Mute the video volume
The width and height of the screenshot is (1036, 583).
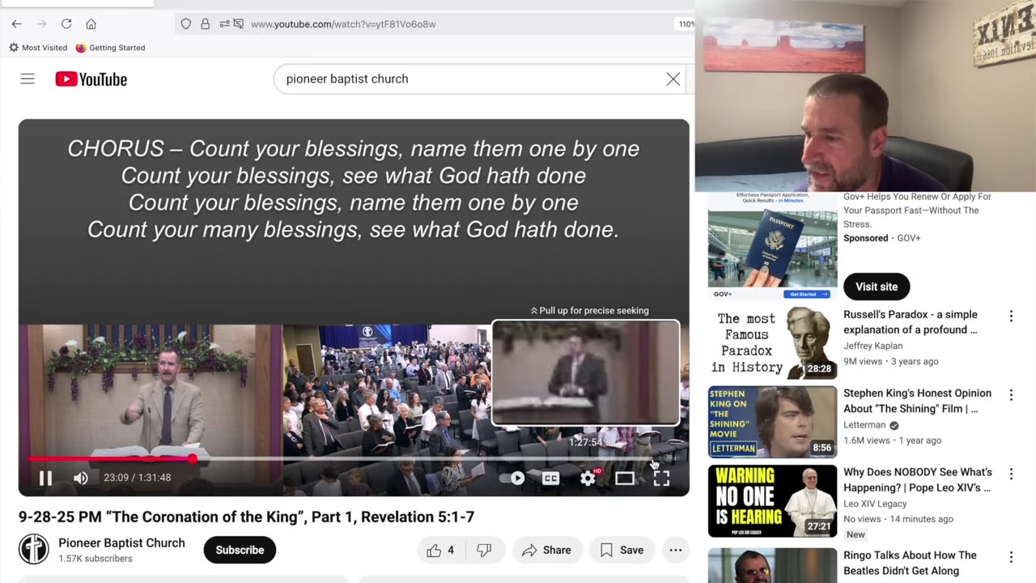tap(81, 478)
